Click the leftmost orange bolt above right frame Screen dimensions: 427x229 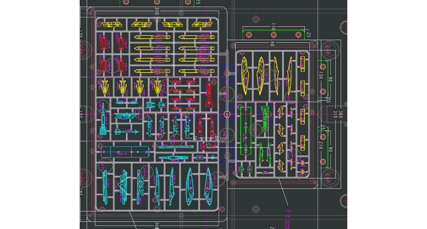point(249,35)
